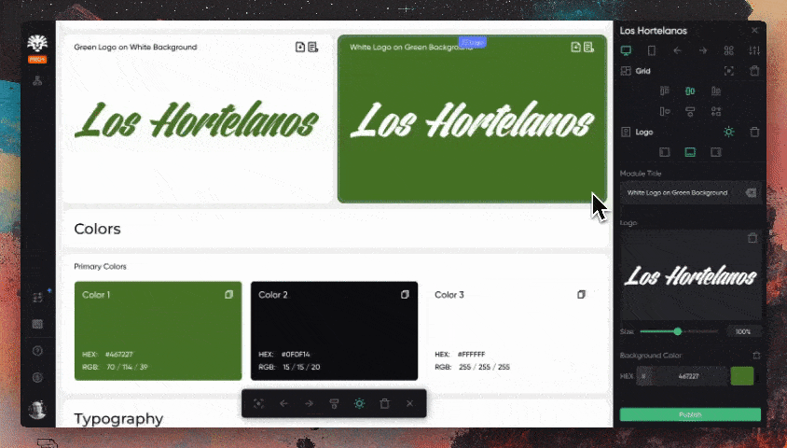Viewport: 787px width, 448px height.
Task: Click the logo Size slider handle
Action: 678,331
